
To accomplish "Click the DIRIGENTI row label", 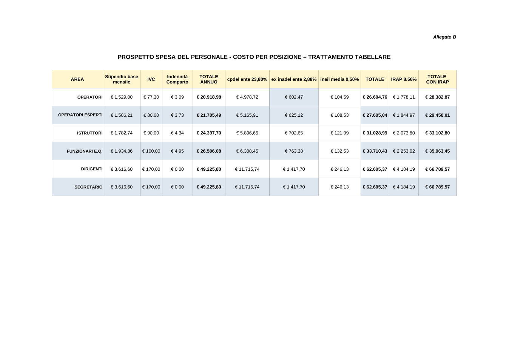I will 92,169.
